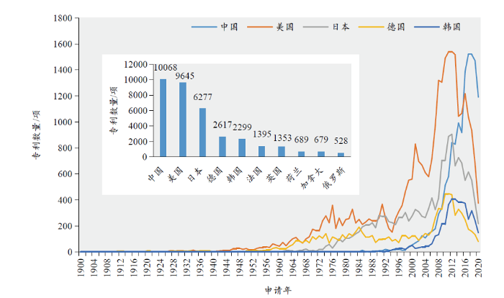Select the tallest bar labeled 10068
This screenshot has width=504, height=298.
pos(163,118)
